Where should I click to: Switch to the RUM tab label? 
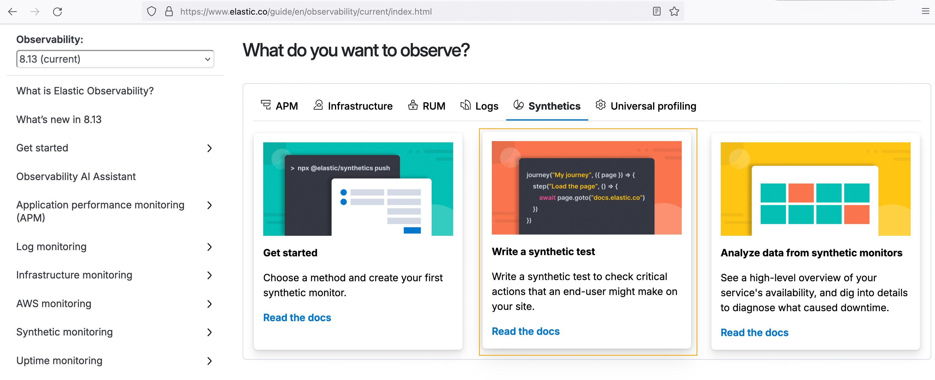434,106
